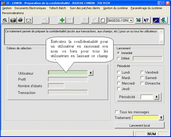Open the Traitement dropdown arrow
Image resolution: width=171 pixels, height=137 pixels.
[161, 118]
